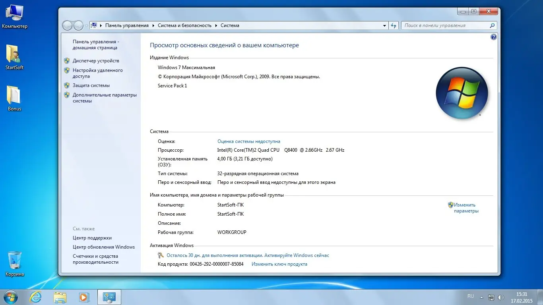Click the Service Pack 1 text
543x305 pixels.
[x=172, y=86]
